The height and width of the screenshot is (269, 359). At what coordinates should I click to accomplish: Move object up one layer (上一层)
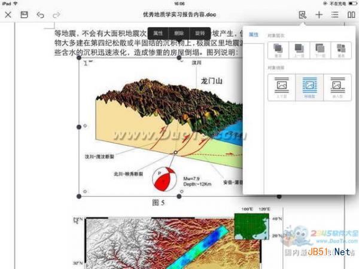[299, 50]
